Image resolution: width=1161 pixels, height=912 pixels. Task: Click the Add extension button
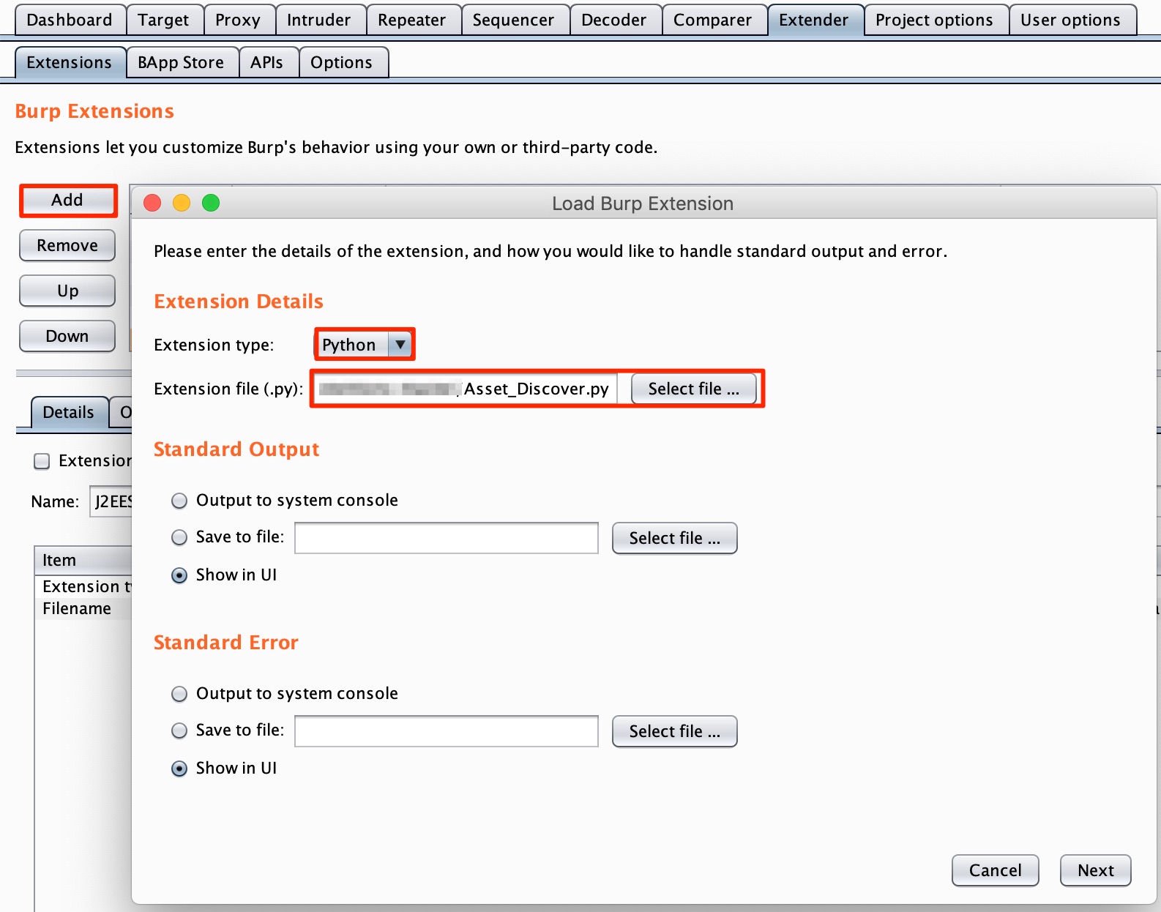tap(67, 200)
